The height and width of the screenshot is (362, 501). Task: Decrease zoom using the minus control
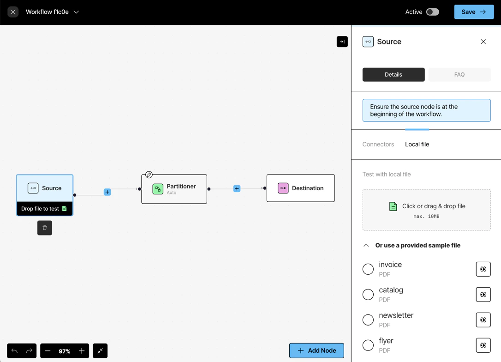(48, 351)
